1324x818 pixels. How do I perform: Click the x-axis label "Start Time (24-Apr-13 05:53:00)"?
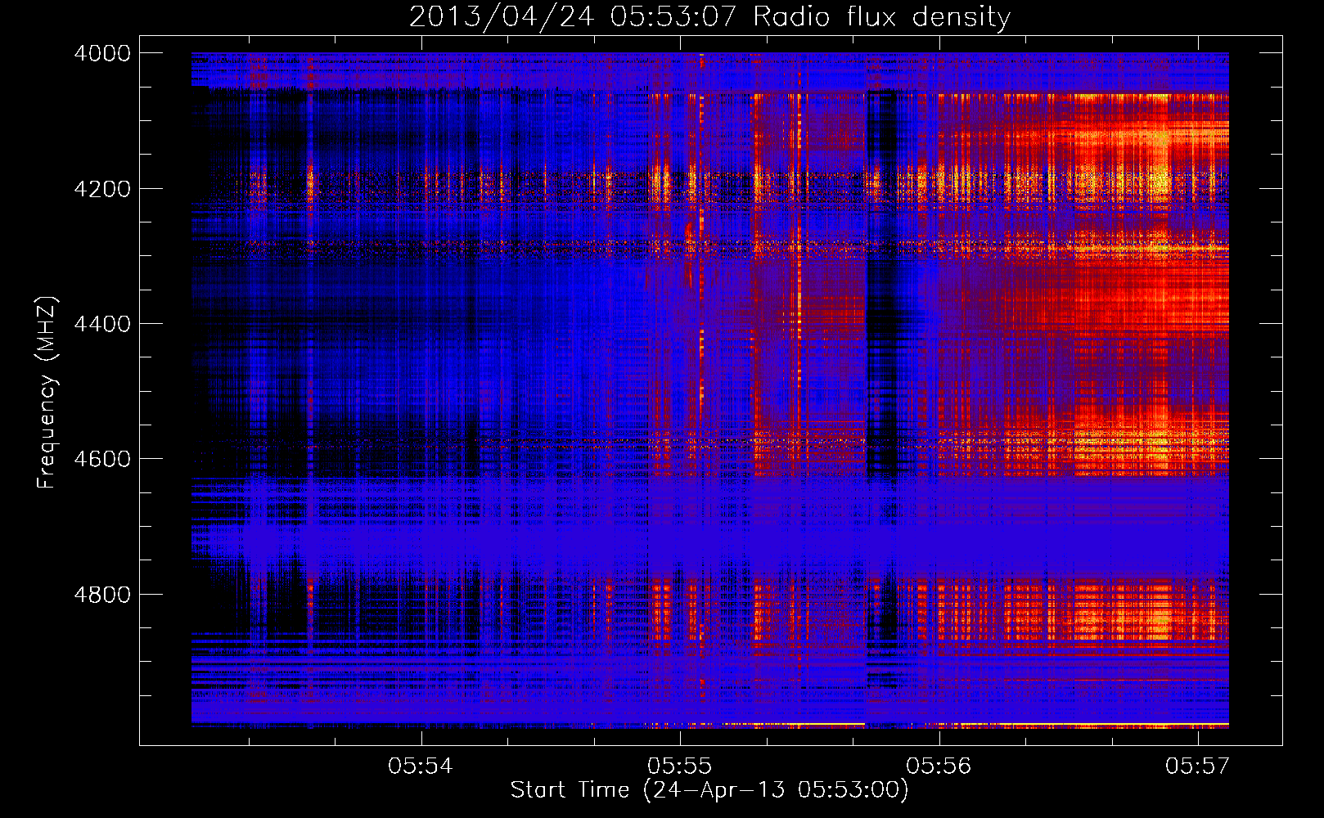pyautogui.click(x=709, y=790)
